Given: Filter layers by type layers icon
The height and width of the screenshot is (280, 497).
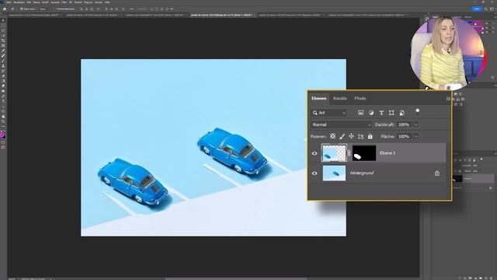Looking at the screenshot, I should pos(381,113).
